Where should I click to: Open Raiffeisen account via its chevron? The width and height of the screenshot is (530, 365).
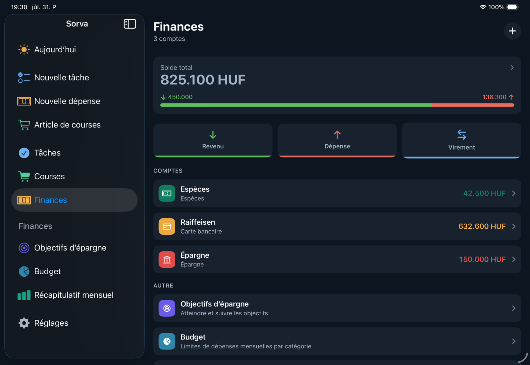514,227
